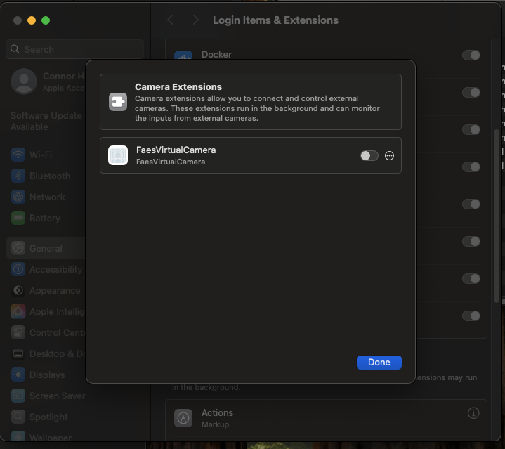
Task: Click the Battery sidebar icon
Action: coord(18,218)
